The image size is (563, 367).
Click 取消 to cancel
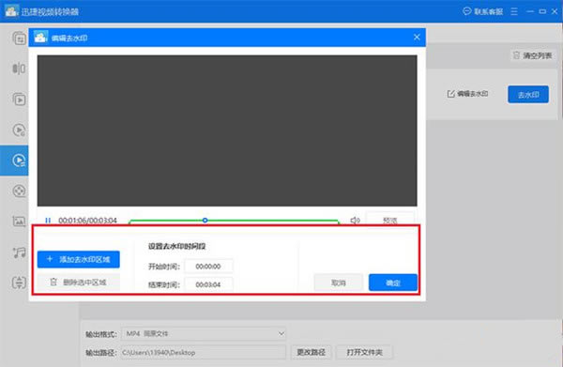tap(338, 283)
